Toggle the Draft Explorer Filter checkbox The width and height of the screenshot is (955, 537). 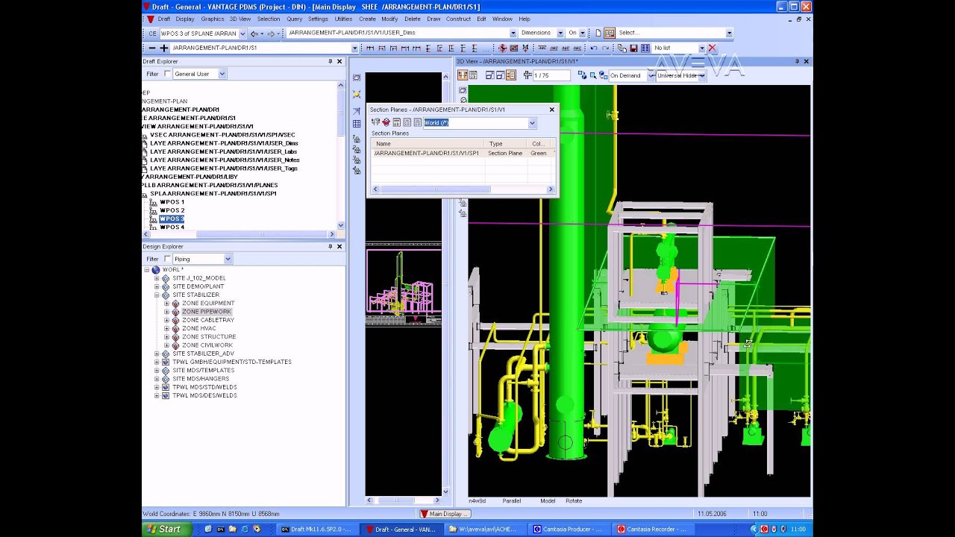coord(167,74)
